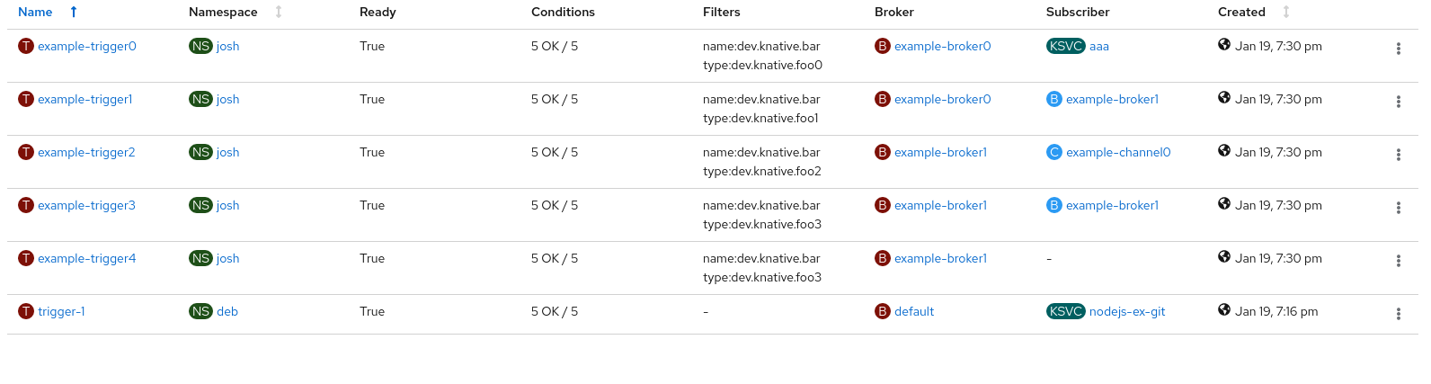Click the NS badge in trigger-1 row

click(200, 311)
